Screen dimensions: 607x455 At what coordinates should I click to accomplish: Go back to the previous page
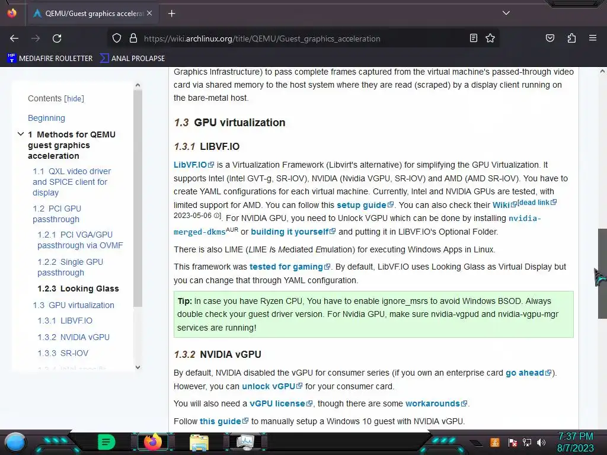14,39
